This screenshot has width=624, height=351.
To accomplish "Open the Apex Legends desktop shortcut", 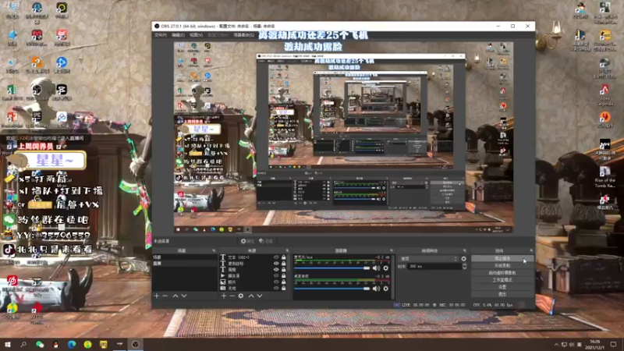I will (x=605, y=94).
